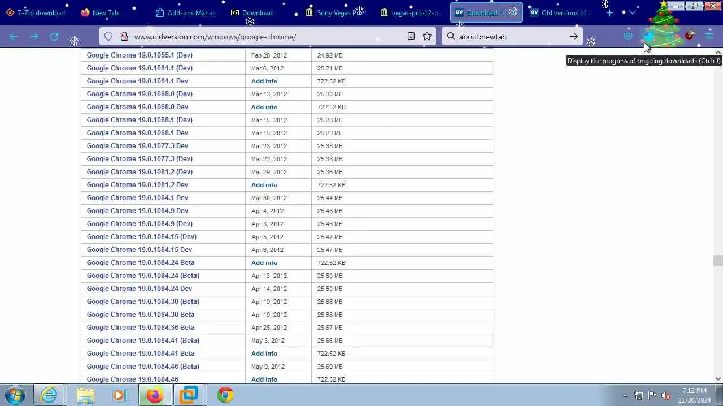Add info for Chrome 19.0.1061.1 Dev
This screenshot has height=406, width=723.
click(x=264, y=81)
